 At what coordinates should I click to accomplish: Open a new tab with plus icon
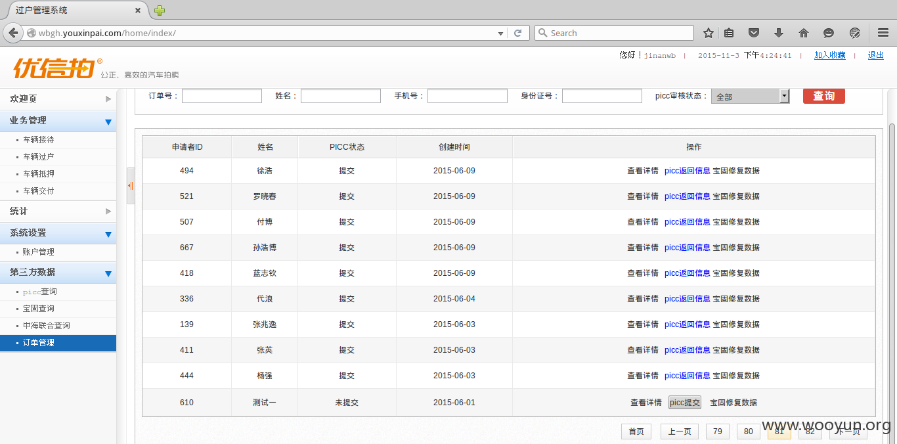click(160, 11)
